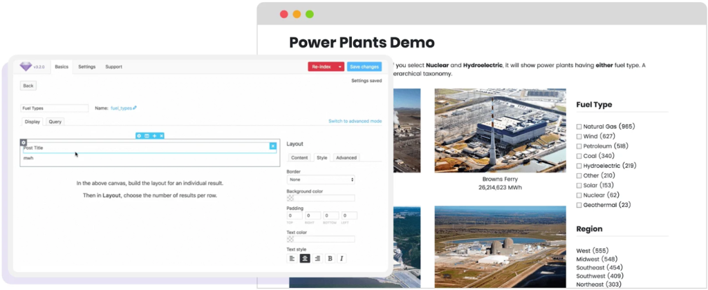Delete row with blue toolbar x icon
Viewport: 708px width, 290px height.
161,136
